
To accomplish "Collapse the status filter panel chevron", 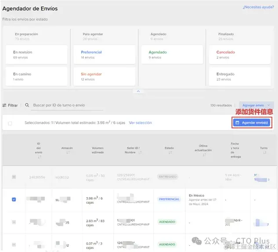I will (138, 91).
